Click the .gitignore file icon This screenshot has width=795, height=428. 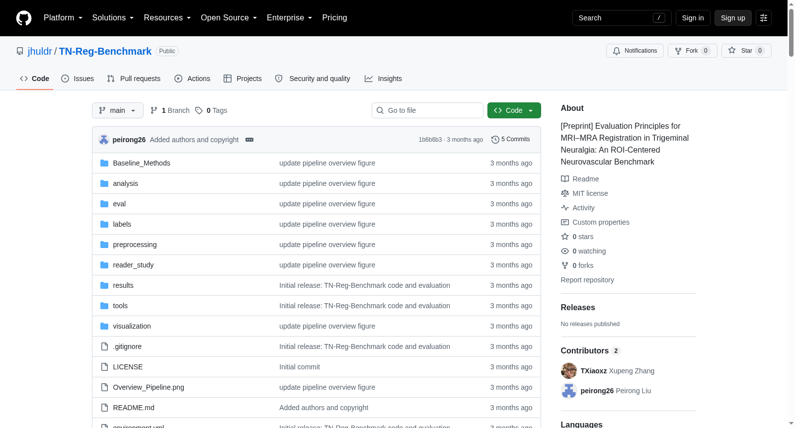[104, 346]
